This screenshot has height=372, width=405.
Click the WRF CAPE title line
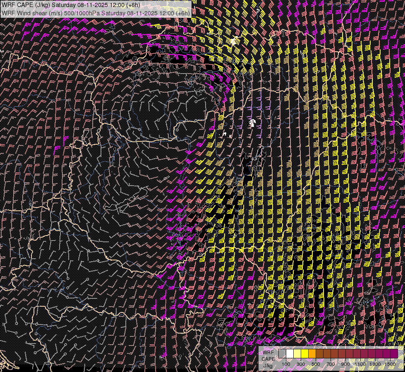click(71, 5)
